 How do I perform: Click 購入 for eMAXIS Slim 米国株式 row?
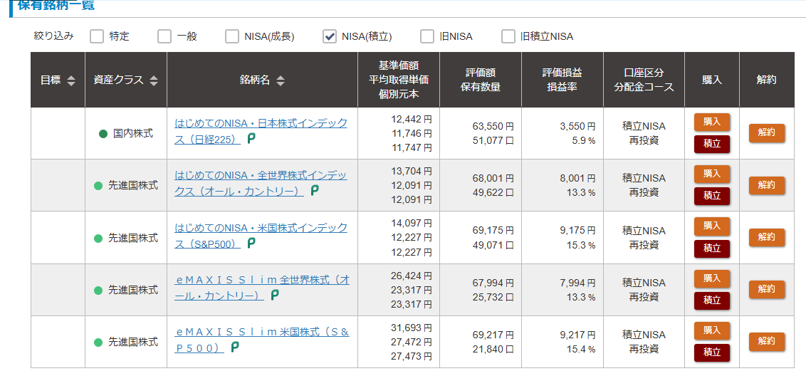(x=712, y=330)
